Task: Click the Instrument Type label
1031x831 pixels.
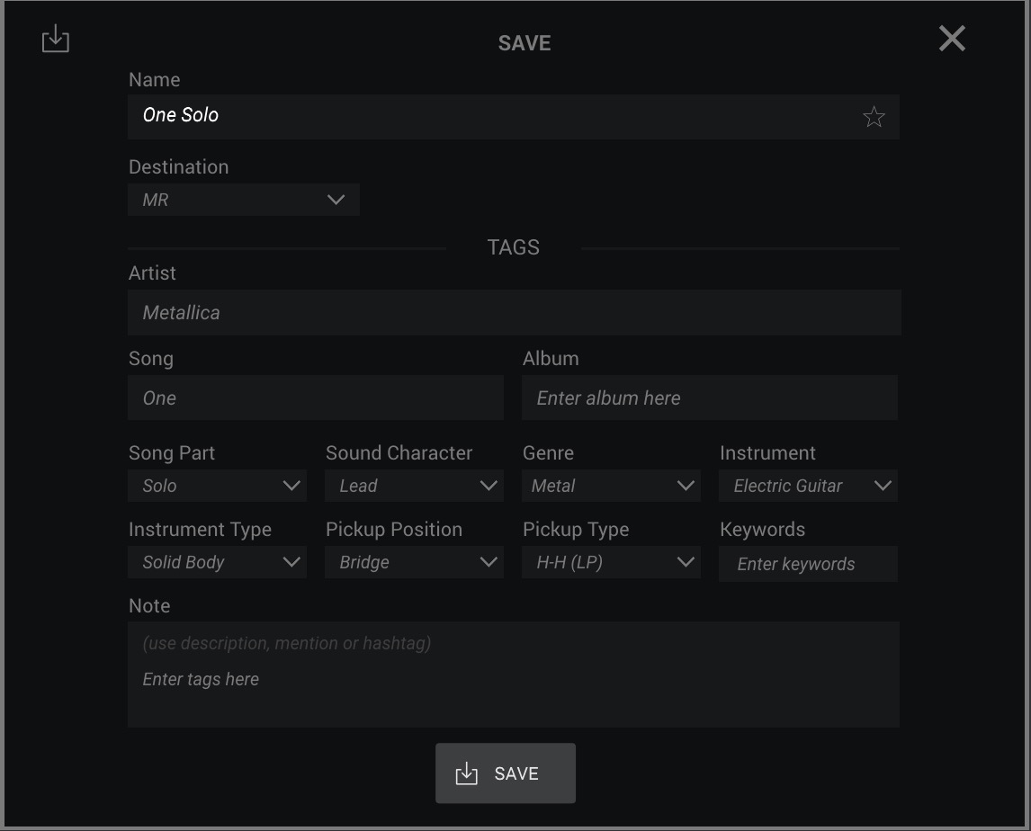Action: [x=200, y=530]
